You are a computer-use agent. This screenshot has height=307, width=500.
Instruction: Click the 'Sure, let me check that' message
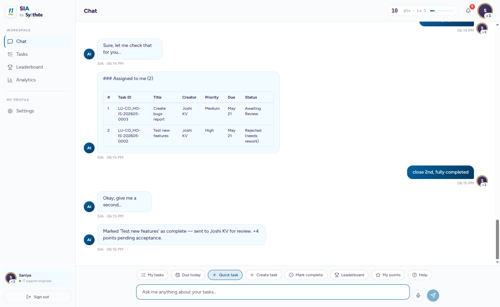(130, 49)
